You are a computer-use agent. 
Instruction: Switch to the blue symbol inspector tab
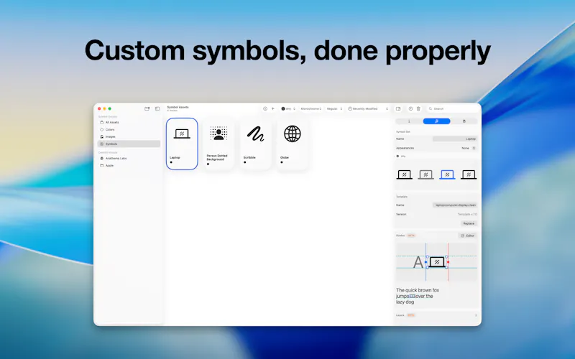pos(436,121)
